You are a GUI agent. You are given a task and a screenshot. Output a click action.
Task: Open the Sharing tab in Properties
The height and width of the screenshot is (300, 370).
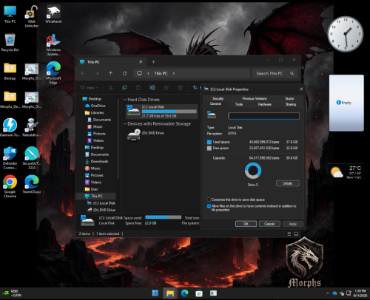(291, 104)
